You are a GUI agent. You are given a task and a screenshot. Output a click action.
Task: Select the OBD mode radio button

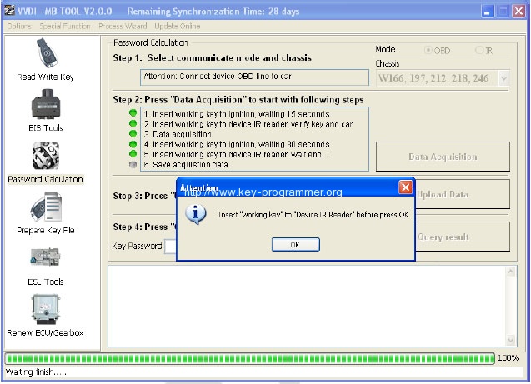(x=428, y=51)
